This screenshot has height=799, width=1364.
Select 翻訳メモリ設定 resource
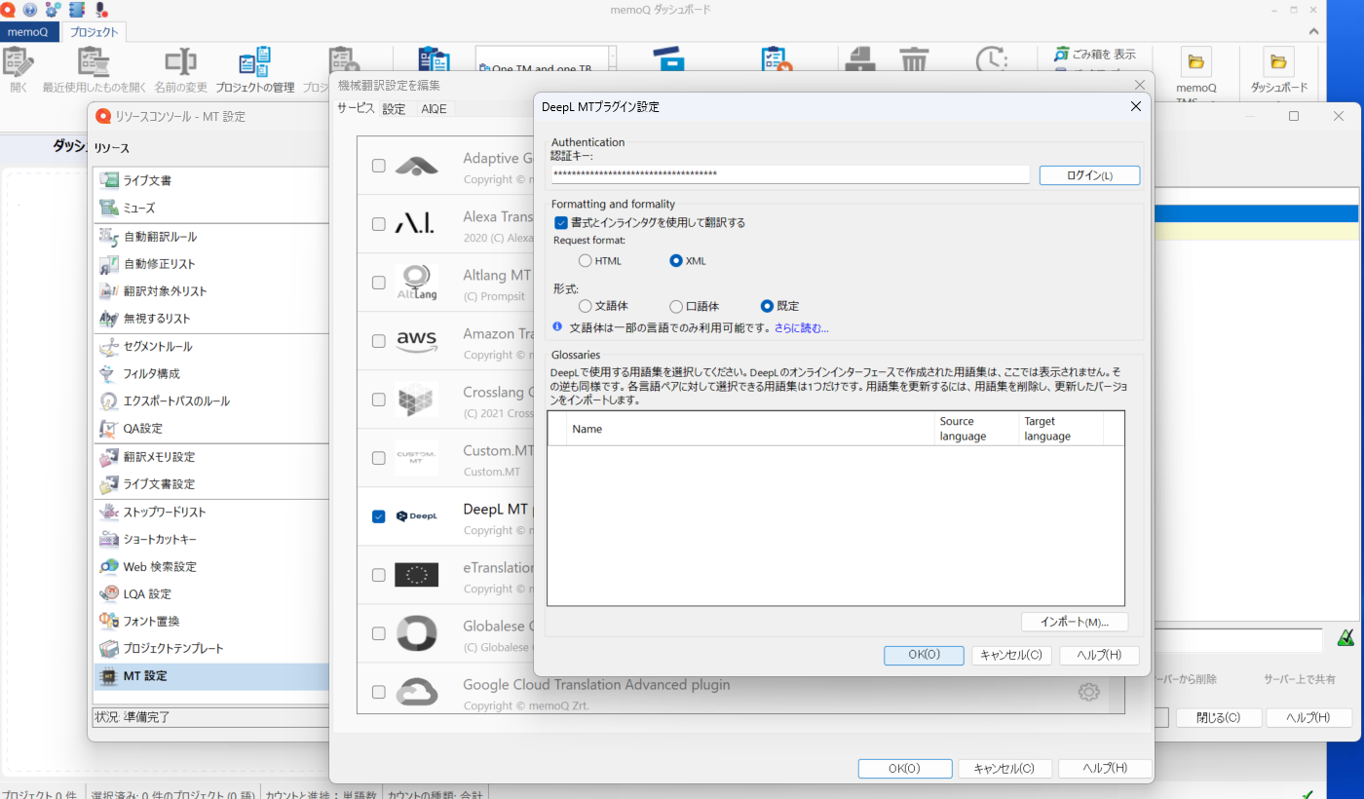click(x=211, y=457)
